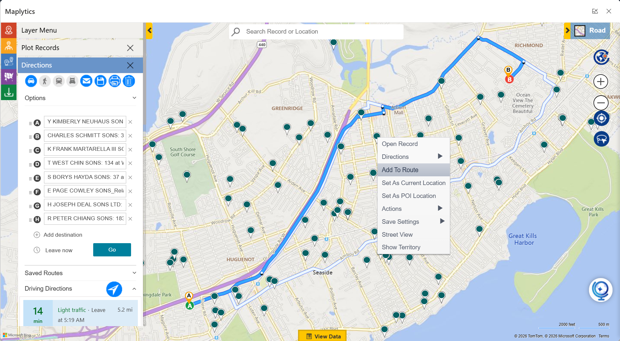
Task: Expand the map type panel arrow
Action: click(567, 31)
